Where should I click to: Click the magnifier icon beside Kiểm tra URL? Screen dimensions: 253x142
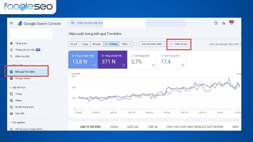pyautogui.click(x=11, y=56)
